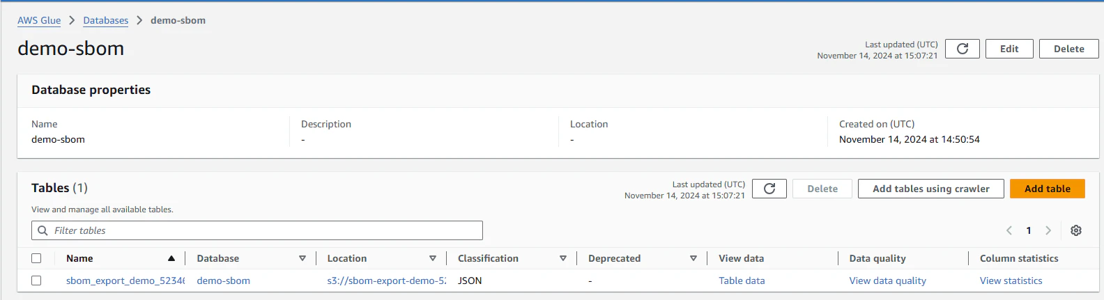Click the orange Add table button
Screen dimensions: 1104x300
pos(1048,189)
